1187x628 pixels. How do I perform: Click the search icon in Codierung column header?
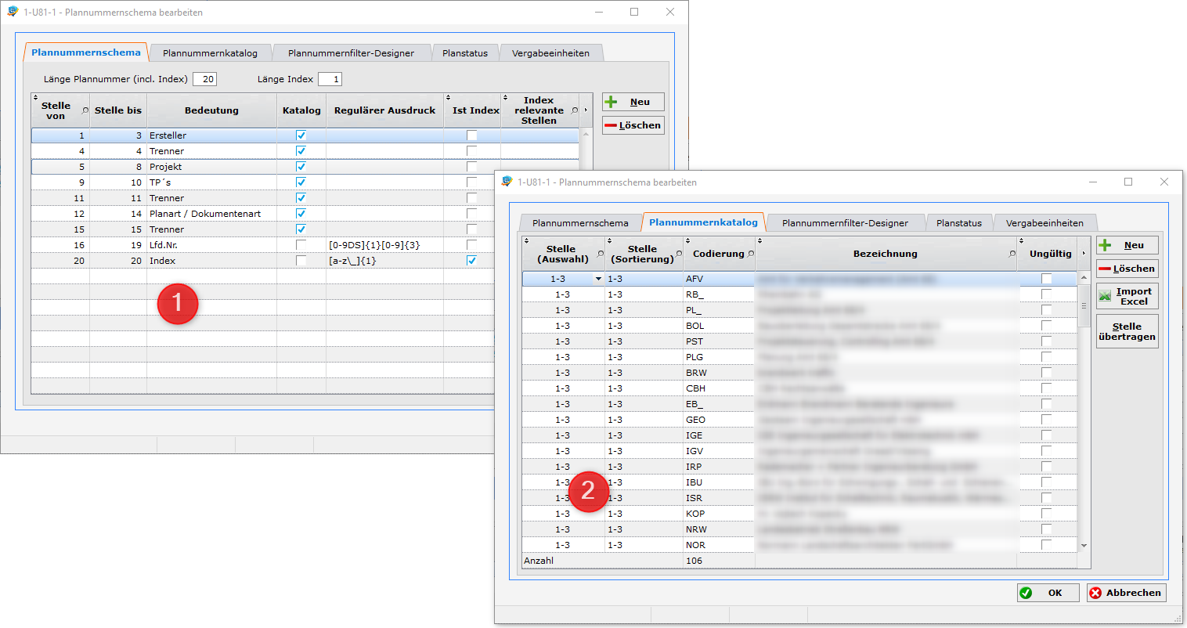click(751, 254)
